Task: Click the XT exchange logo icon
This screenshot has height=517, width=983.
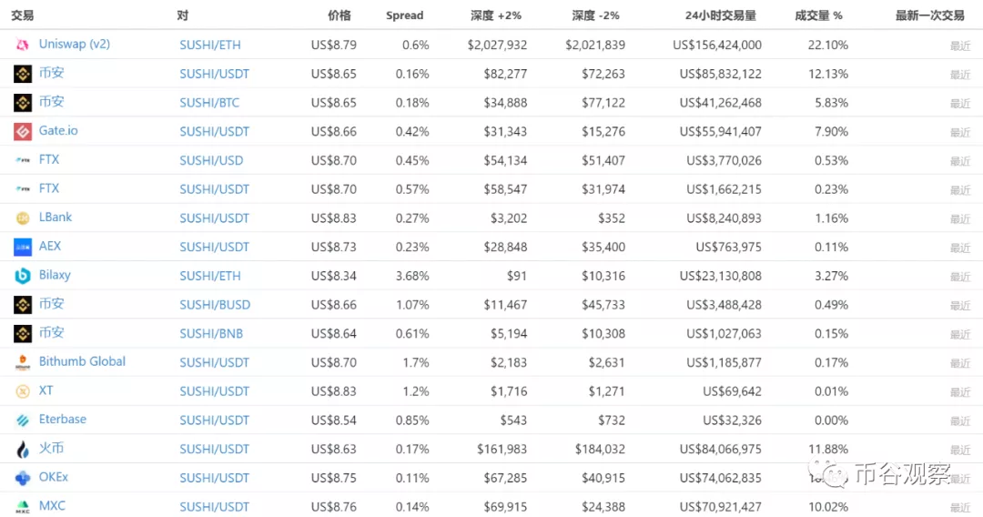Action: [x=23, y=391]
